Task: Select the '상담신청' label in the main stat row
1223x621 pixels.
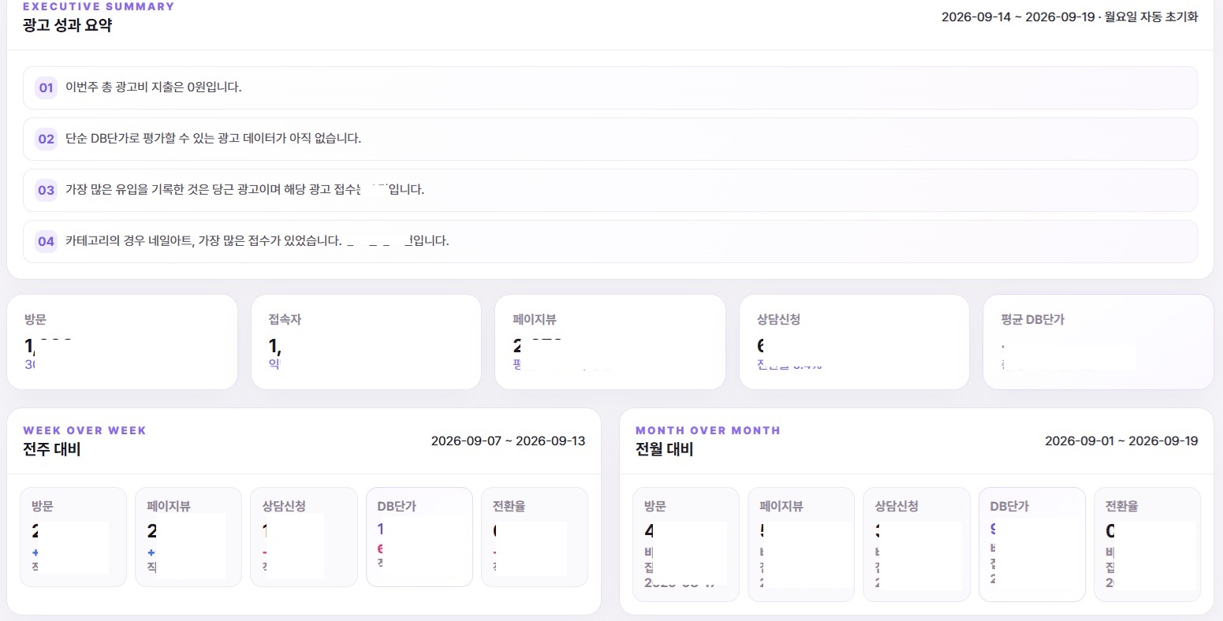Action: (779, 319)
